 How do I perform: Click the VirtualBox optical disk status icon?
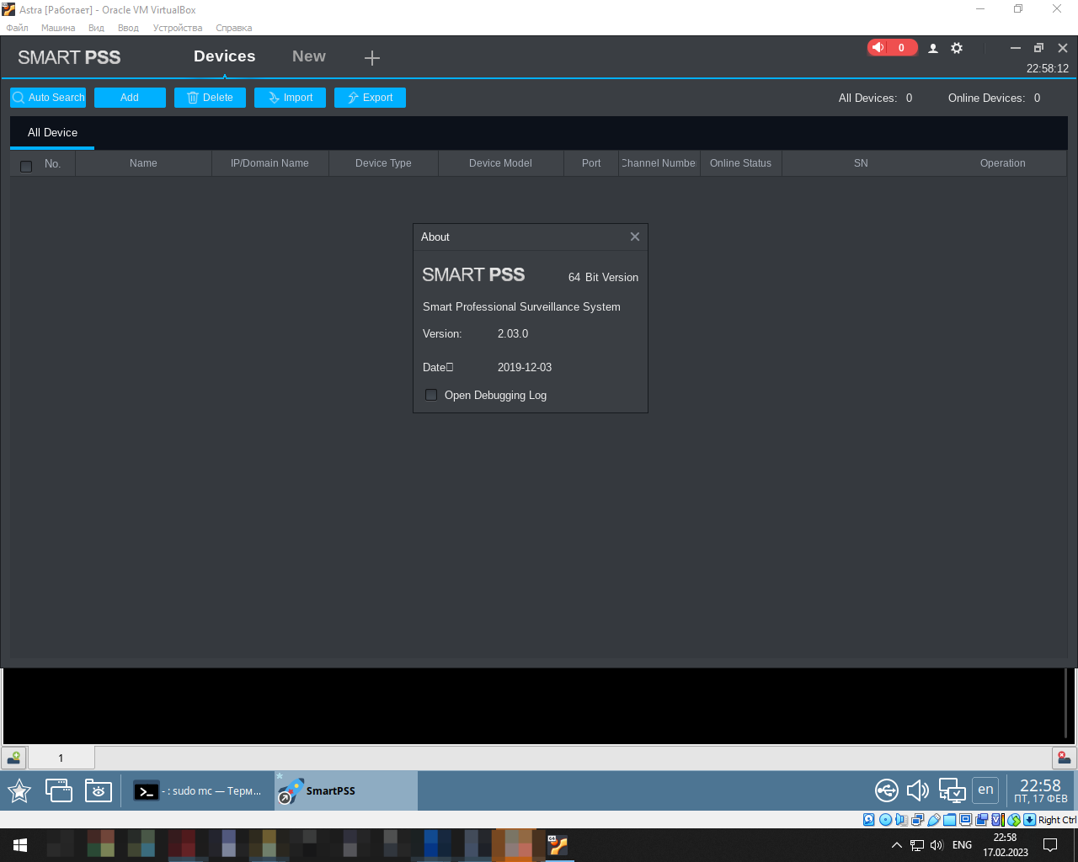(x=885, y=820)
